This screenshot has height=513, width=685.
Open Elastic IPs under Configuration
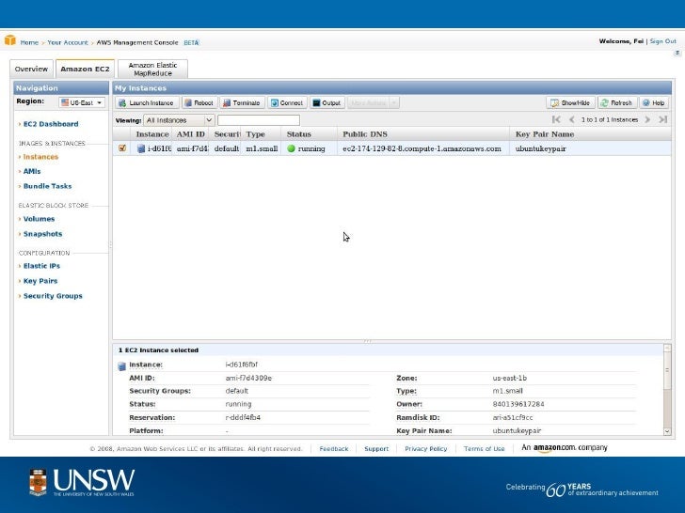click(41, 266)
